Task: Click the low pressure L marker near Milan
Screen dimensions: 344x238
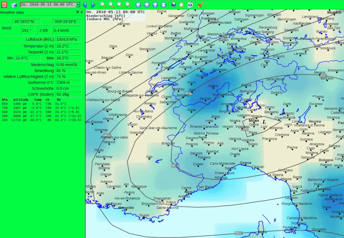Action: pyautogui.click(x=264, y=122)
